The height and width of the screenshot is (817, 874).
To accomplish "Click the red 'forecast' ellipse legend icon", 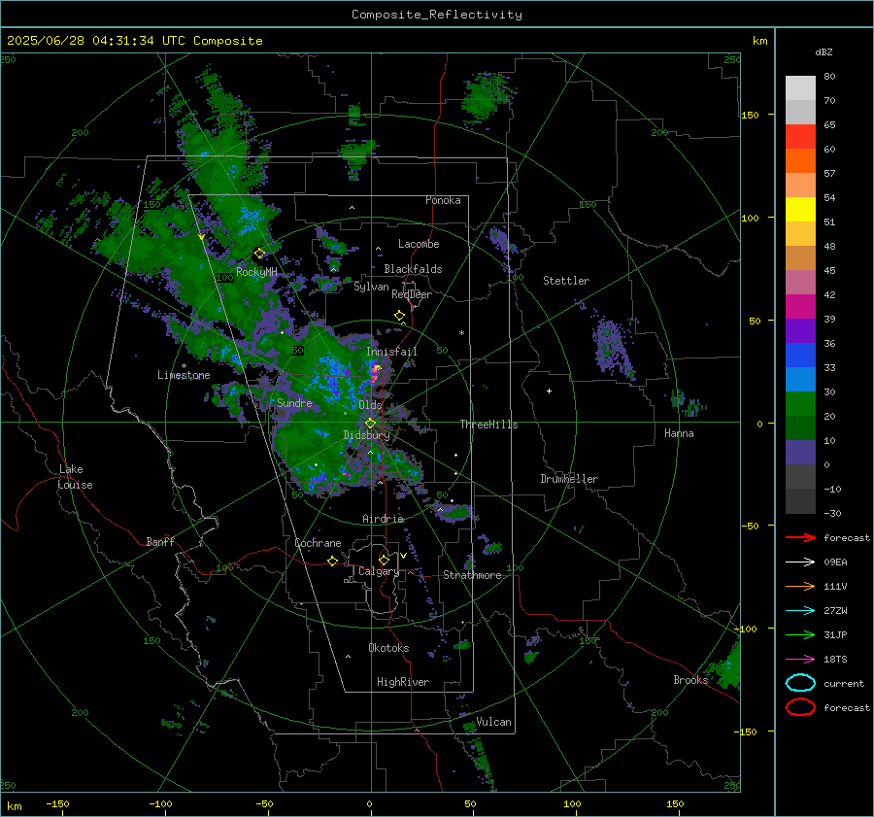I will point(800,707).
